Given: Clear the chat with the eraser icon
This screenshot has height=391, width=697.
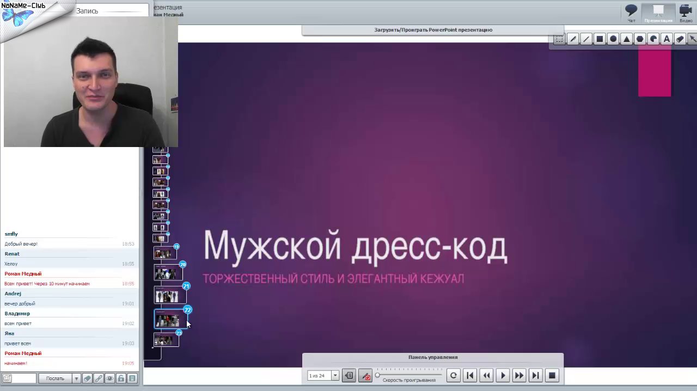Looking at the screenshot, I should pyautogui.click(x=87, y=378).
